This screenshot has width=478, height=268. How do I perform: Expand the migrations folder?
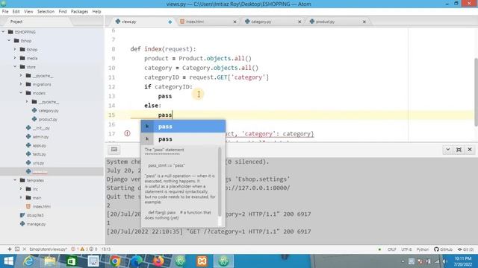(21, 84)
